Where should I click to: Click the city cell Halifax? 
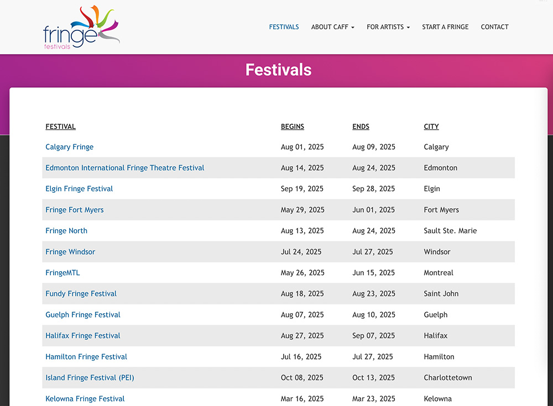(x=436, y=335)
